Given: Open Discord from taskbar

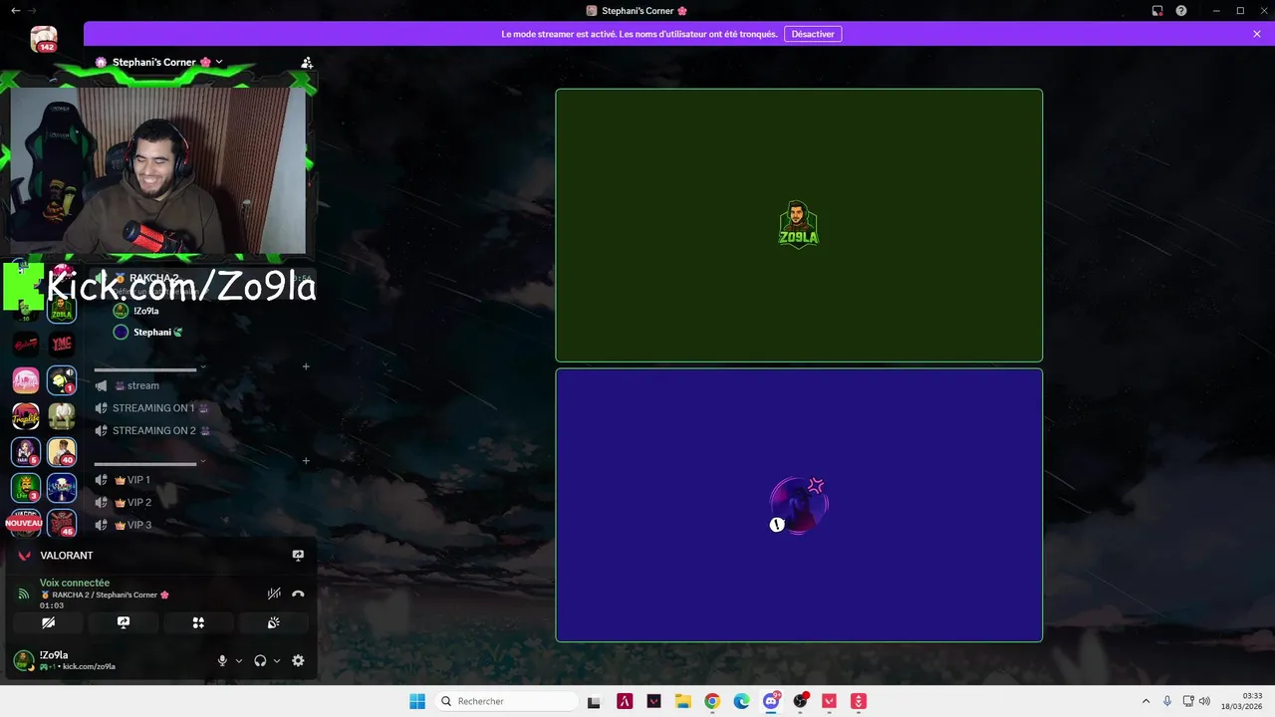Looking at the screenshot, I should point(771,701).
